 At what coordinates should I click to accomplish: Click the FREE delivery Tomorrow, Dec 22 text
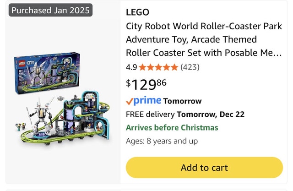point(185,115)
